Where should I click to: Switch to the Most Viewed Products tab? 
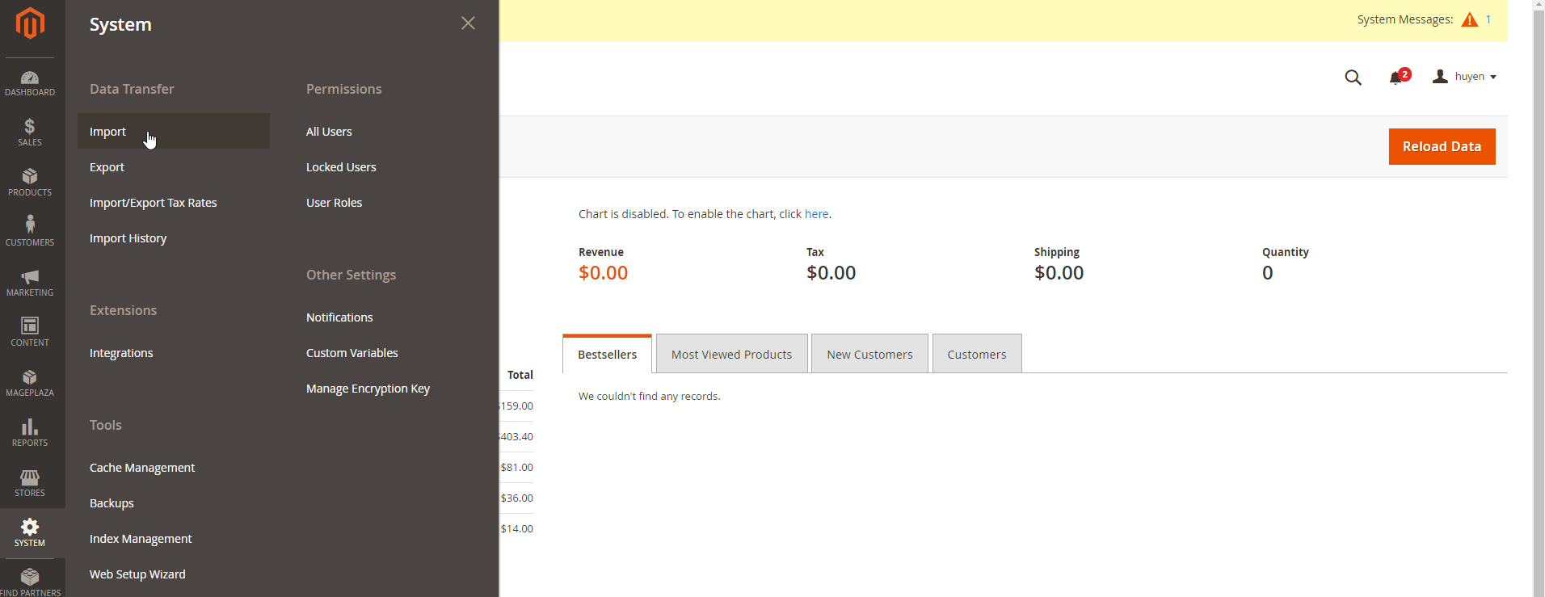(731, 355)
